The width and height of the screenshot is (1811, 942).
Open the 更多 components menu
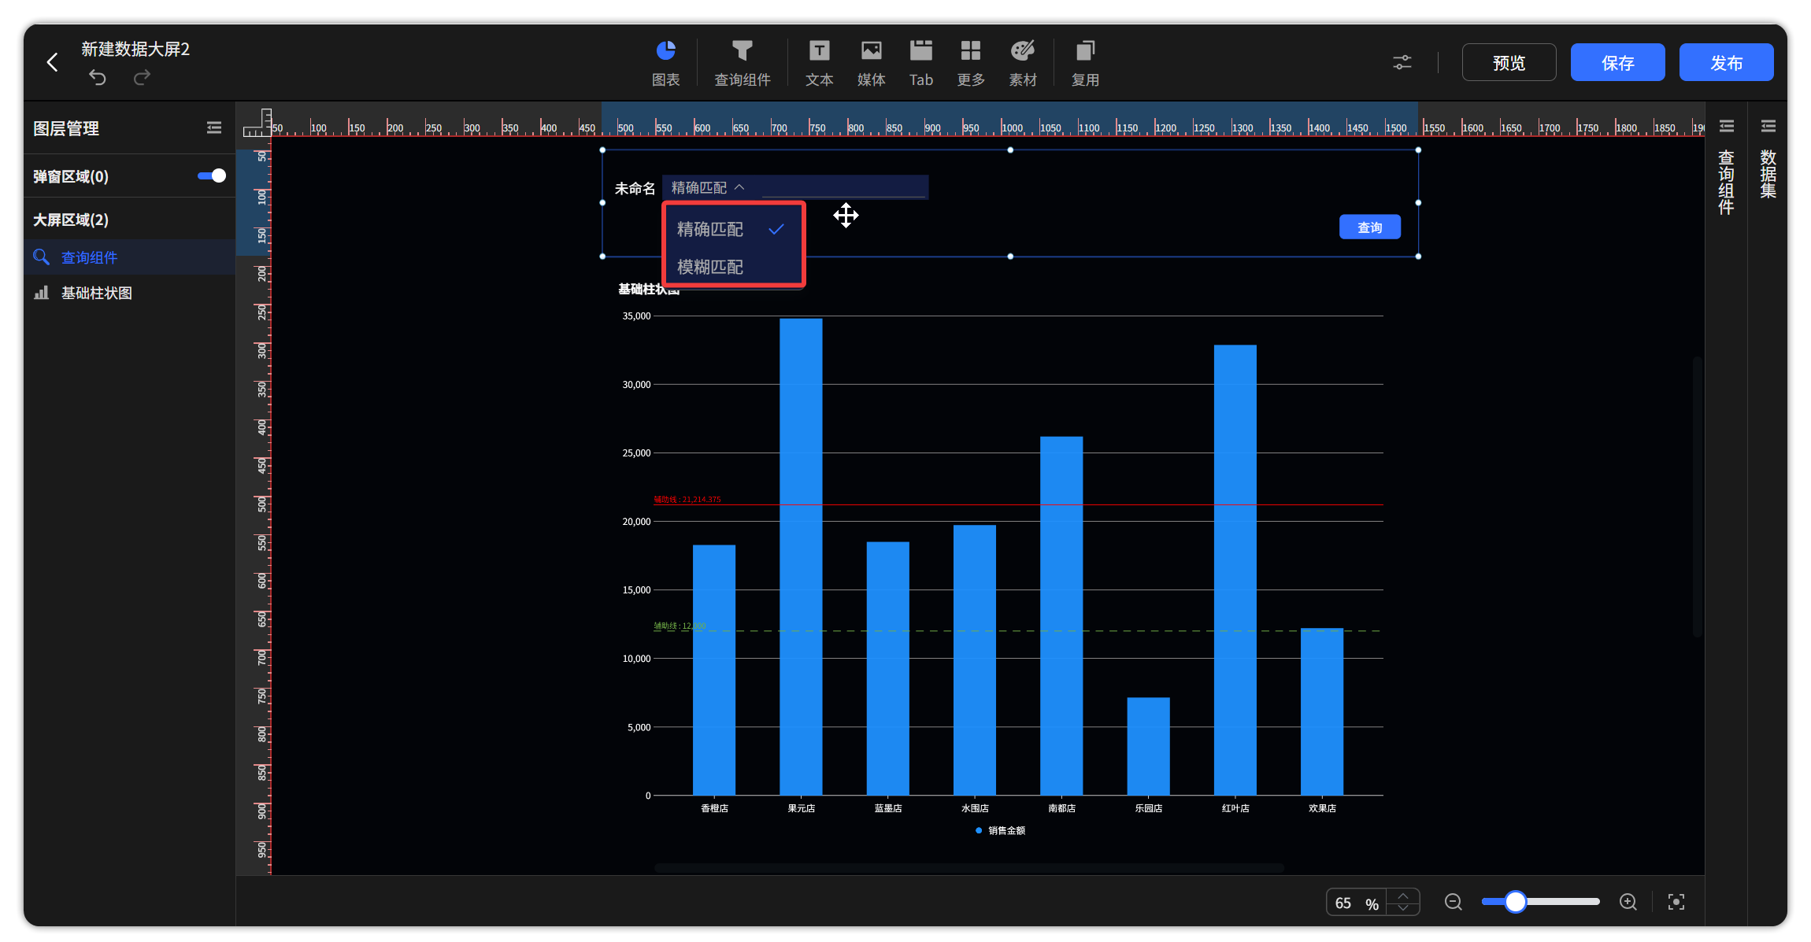[971, 64]
